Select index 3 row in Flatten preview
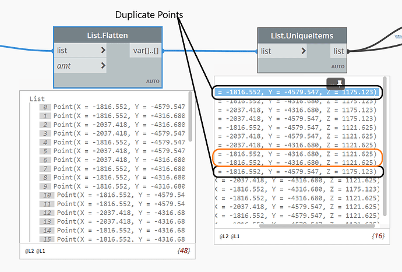Viewport: 402px width, 272px height. click(x=112, y=133)
